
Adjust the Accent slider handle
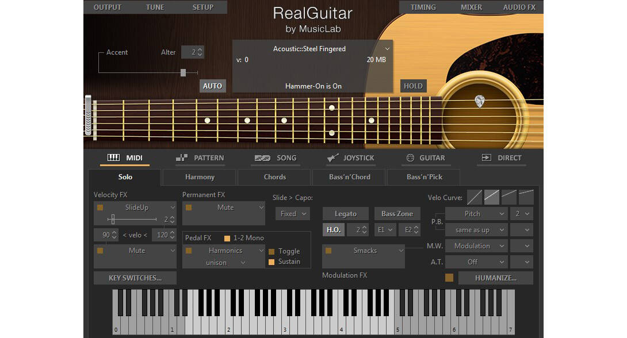(x=183, y=72)
